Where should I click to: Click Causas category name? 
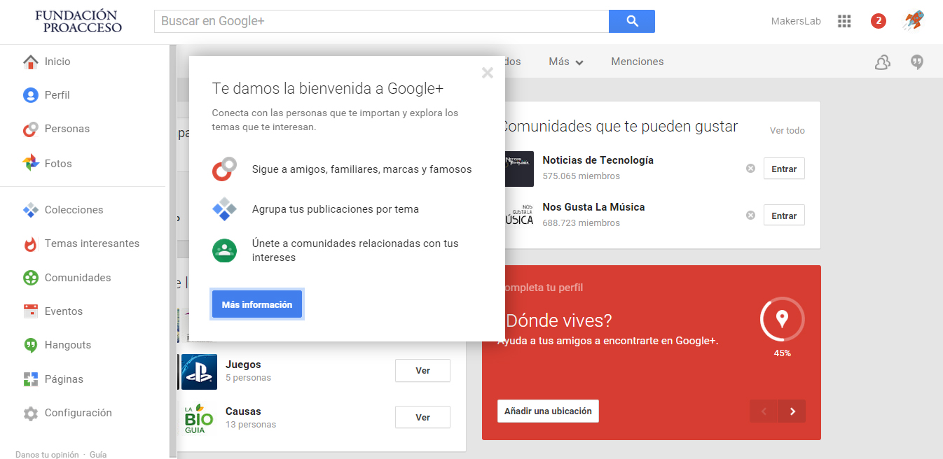pos(243,411)
